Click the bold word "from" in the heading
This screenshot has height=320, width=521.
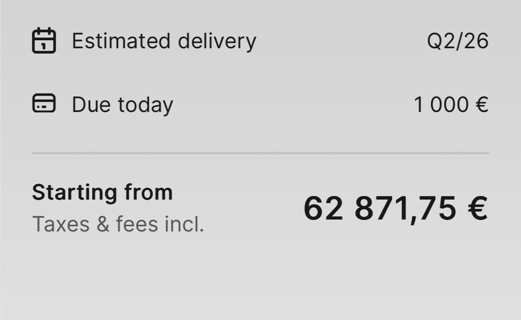(148, 193)
